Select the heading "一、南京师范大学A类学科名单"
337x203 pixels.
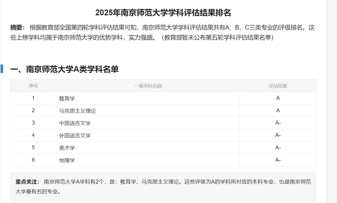click(65, 69)
